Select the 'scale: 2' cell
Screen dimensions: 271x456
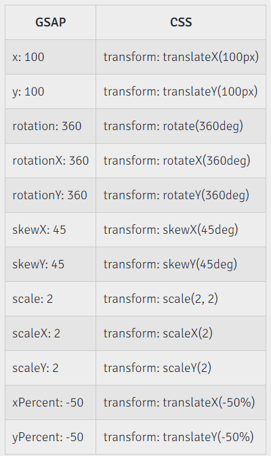click(51, 299)
